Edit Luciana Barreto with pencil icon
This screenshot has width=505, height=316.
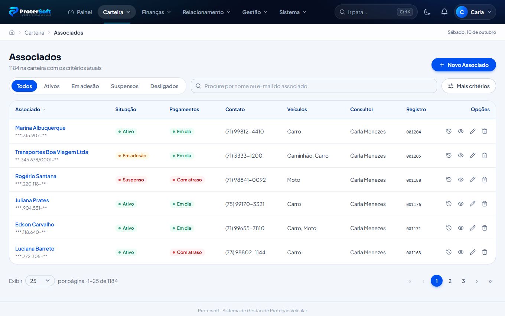[x=473, y=252]
